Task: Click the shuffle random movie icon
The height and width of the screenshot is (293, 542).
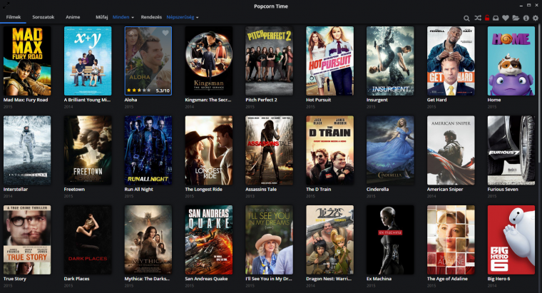Action: point(478,18)
